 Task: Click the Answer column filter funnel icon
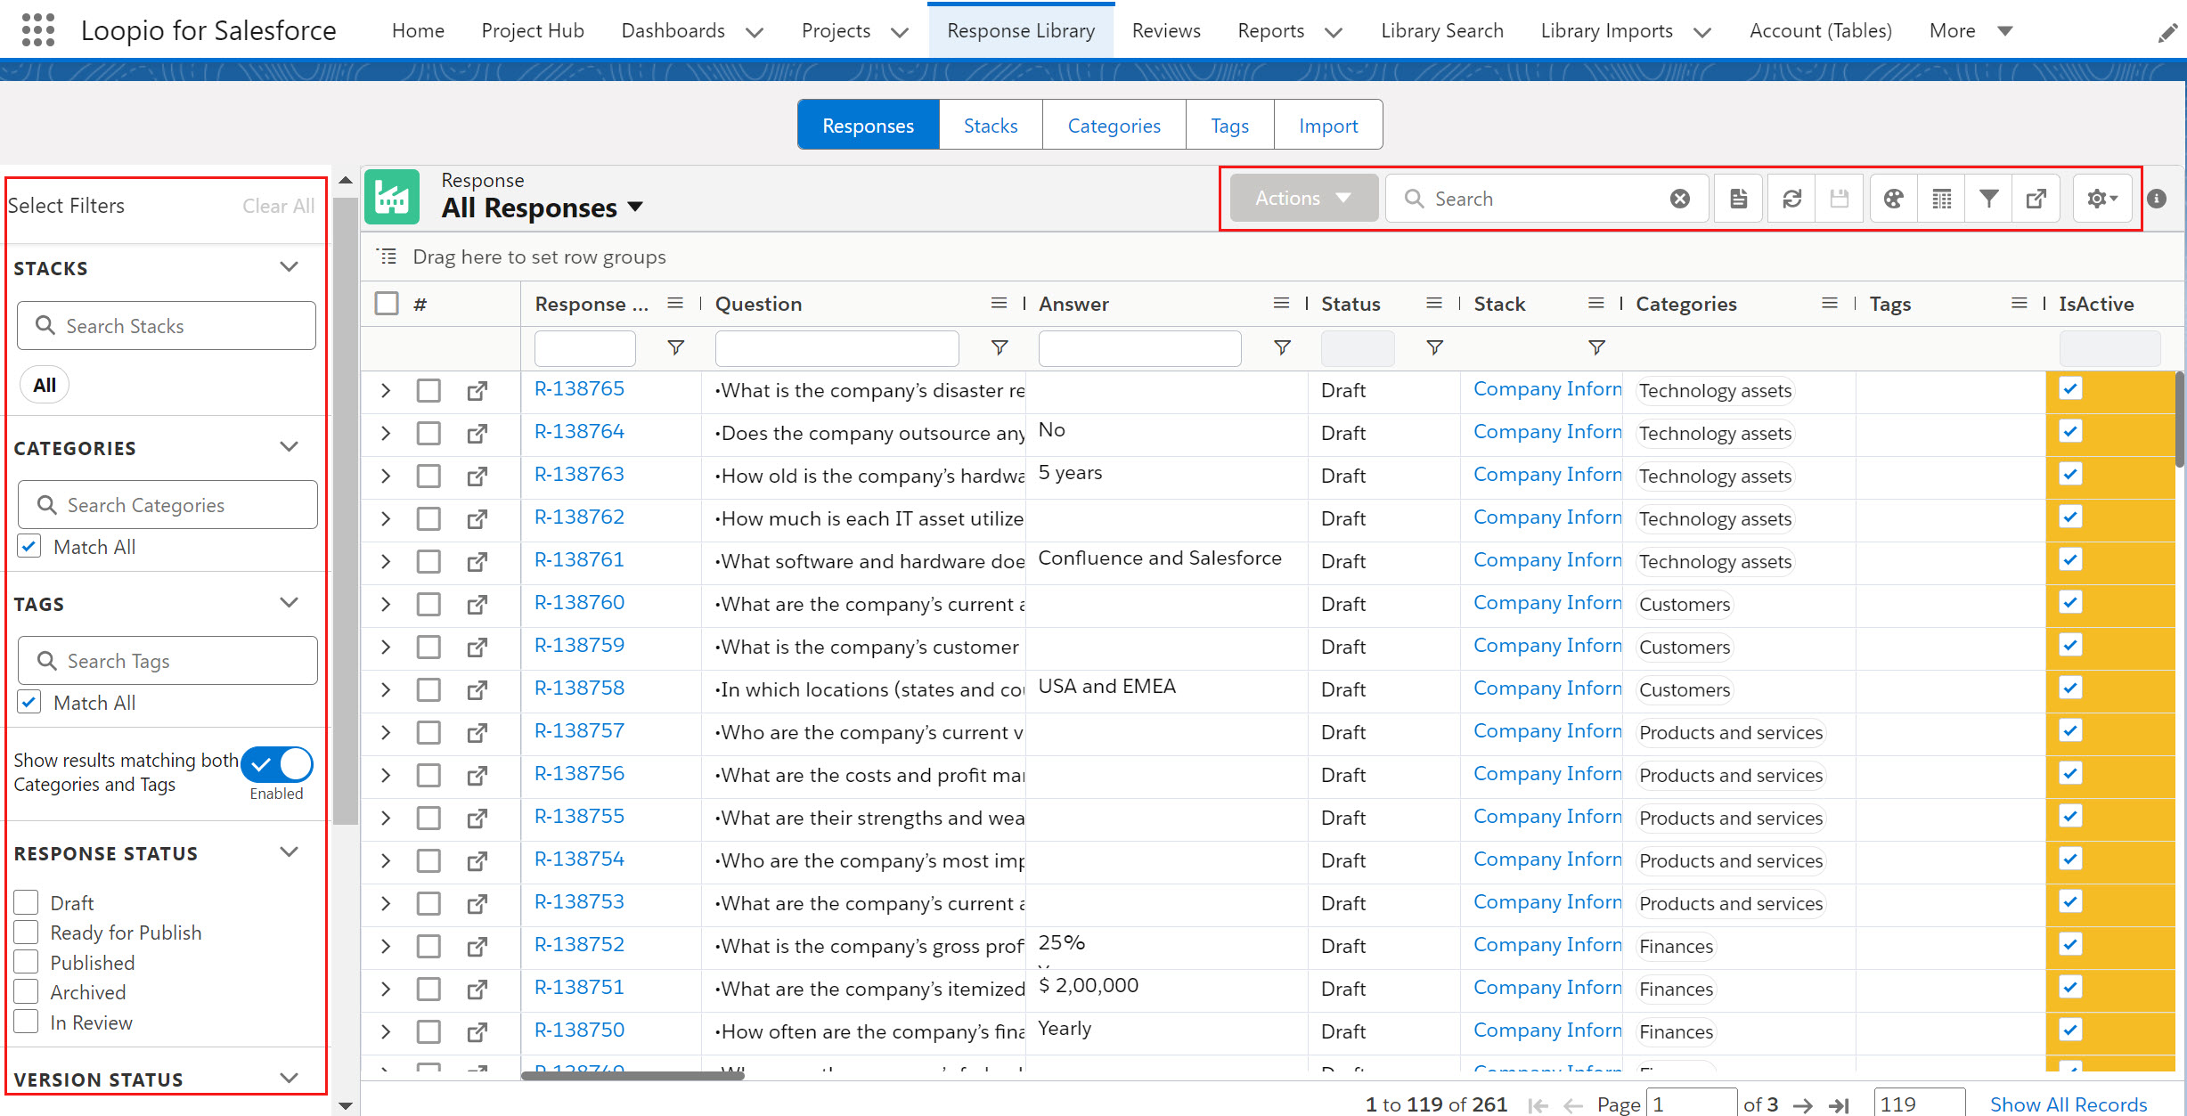point(1282,347)
